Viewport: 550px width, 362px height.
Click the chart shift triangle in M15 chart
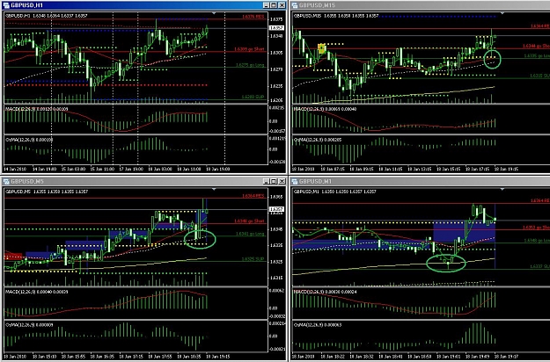click(502, 13)
